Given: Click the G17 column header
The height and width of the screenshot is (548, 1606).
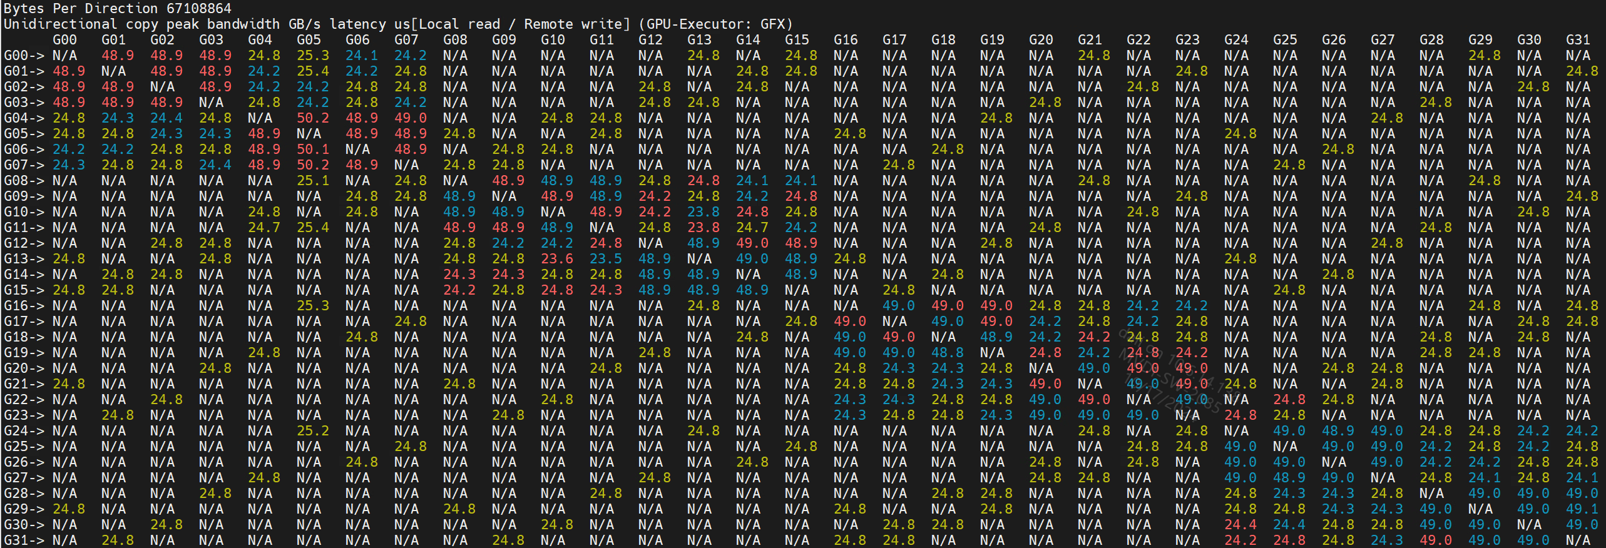Looking at the screenshot, I should (x=894, y=39).
